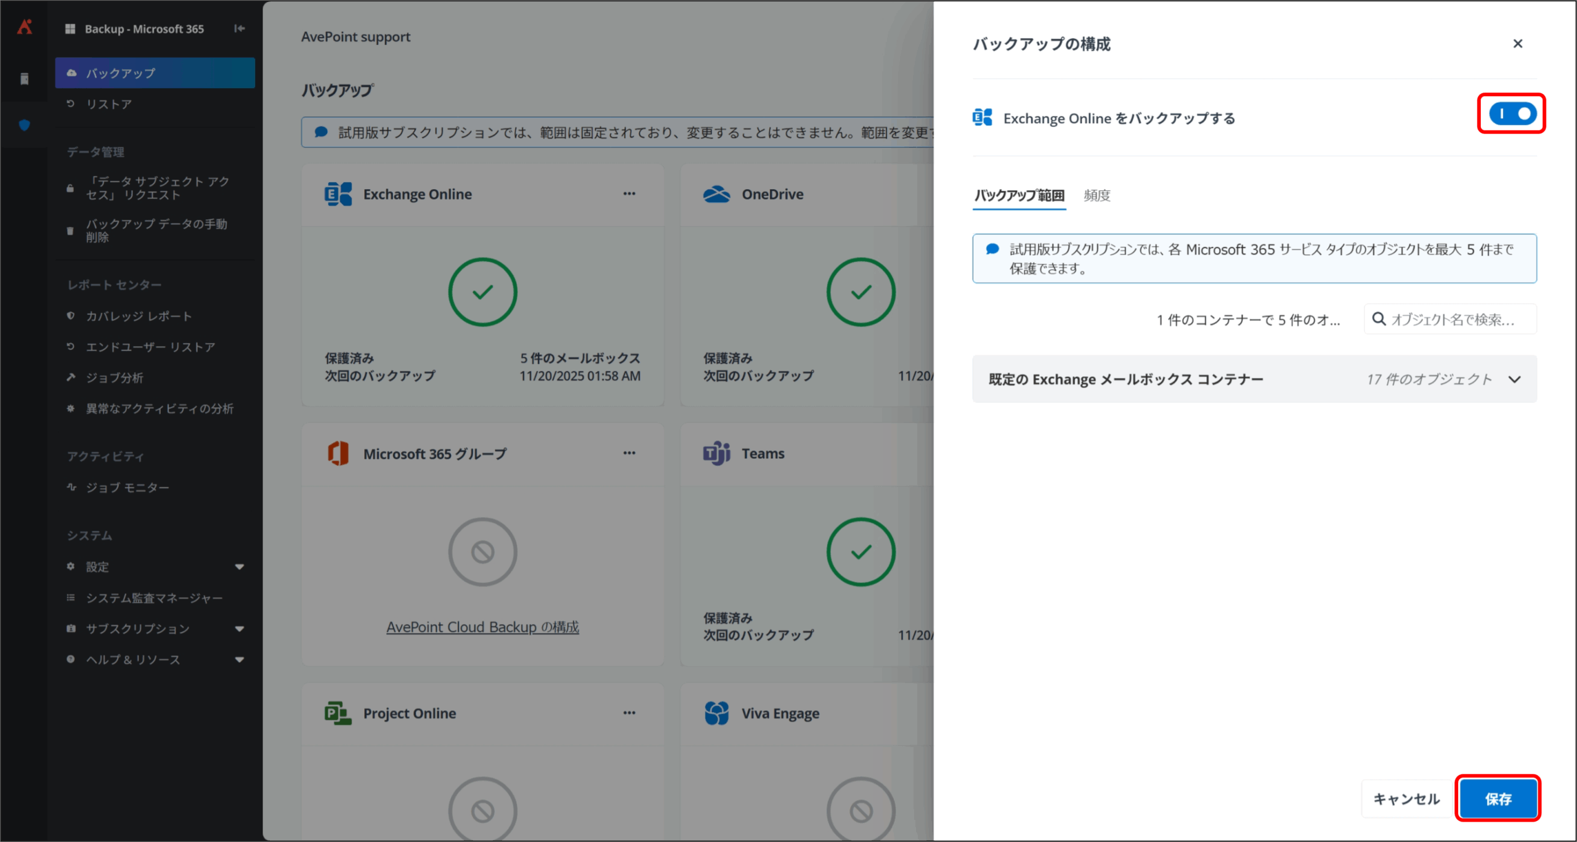Viewport: 1577px width, 842px height.
Task: Open the AvePoint Cloud Backup の構成 link
Action: pos(482,627)
